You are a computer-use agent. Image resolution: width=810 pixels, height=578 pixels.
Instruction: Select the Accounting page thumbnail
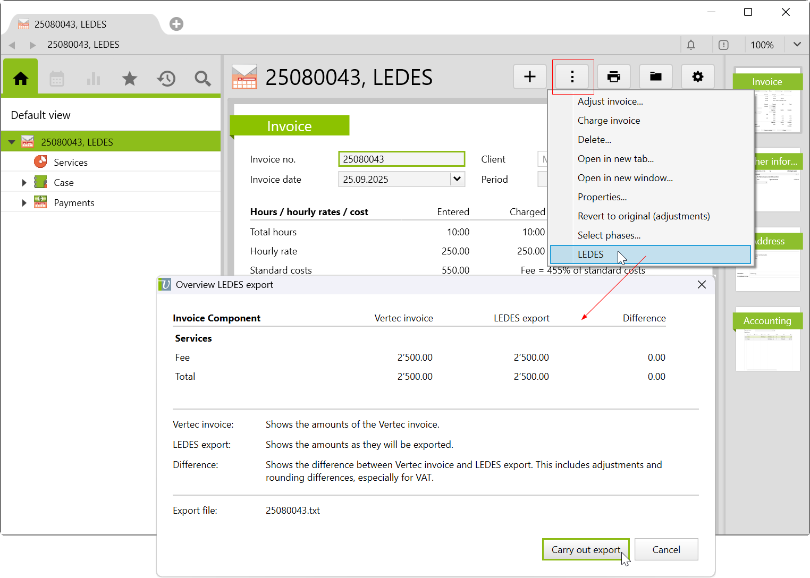(x=767, y=340)
